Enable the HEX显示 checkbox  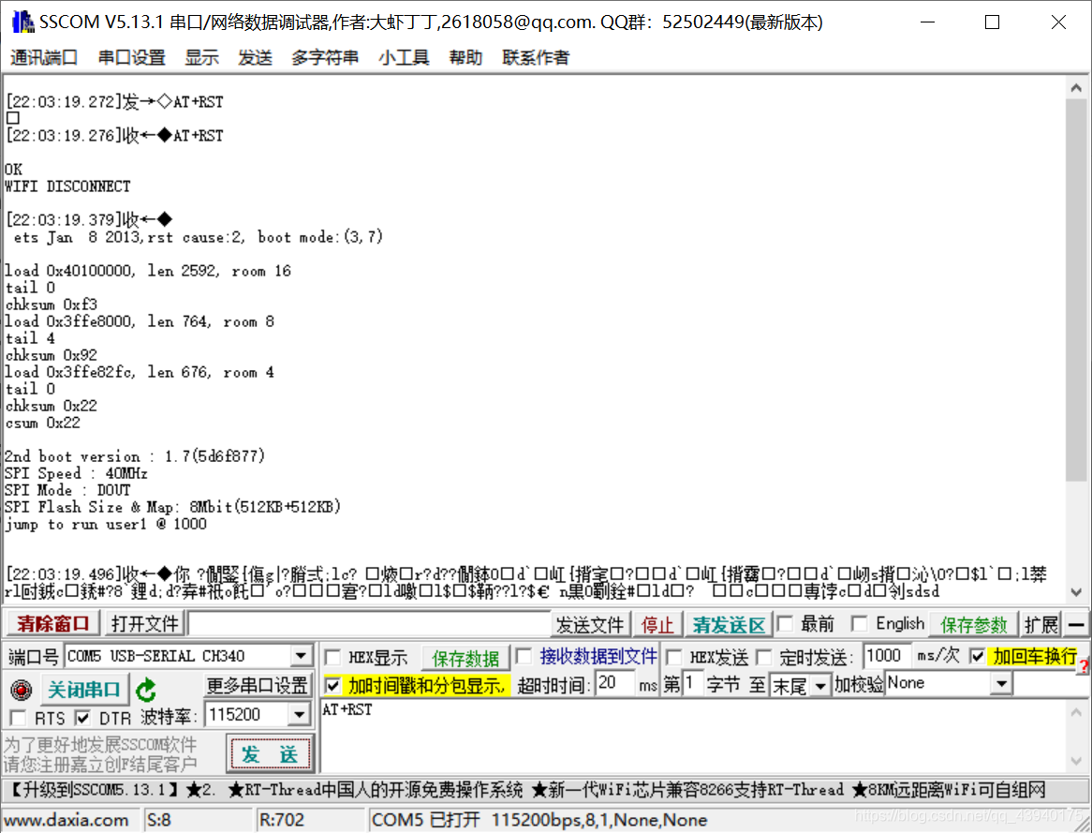[333, 657]
